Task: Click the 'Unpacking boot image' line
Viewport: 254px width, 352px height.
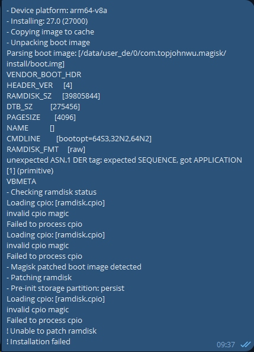Action: 49,42
